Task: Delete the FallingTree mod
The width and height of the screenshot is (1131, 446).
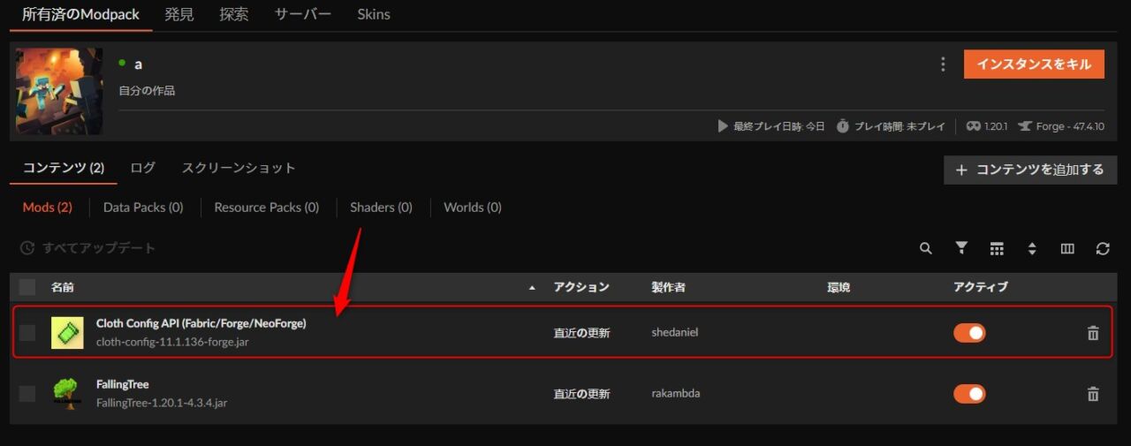Action: tap(1093, 394)
